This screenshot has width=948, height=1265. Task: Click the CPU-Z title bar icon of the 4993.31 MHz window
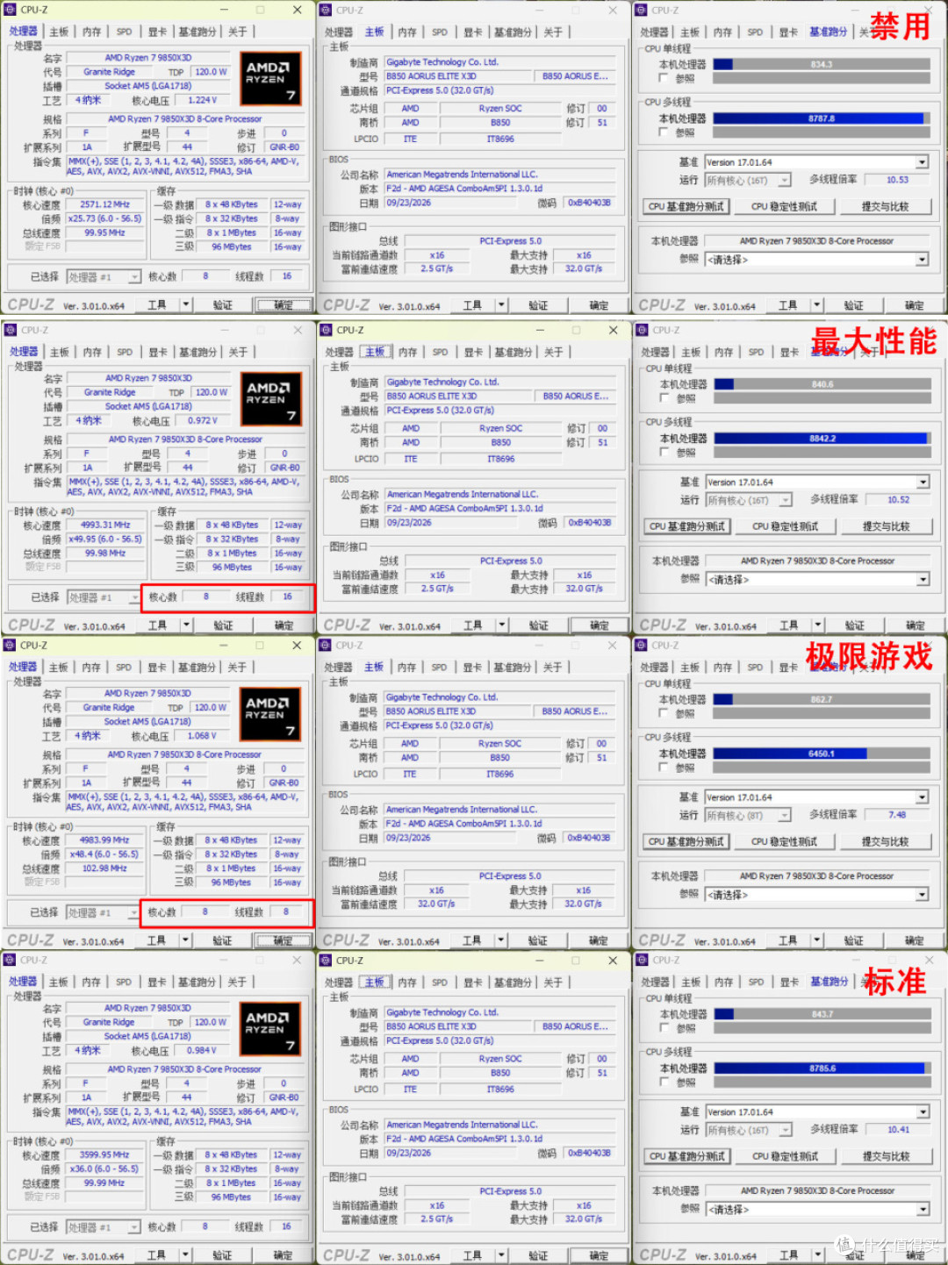[11, 330]
